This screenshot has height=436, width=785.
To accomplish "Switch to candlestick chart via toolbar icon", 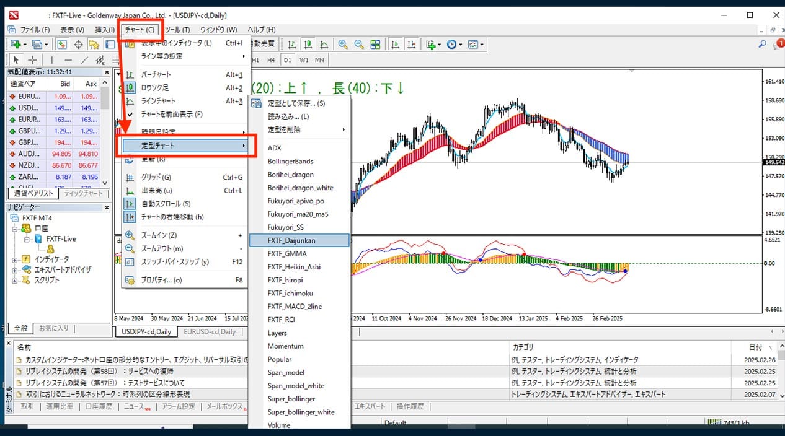I will coord(308,44).
